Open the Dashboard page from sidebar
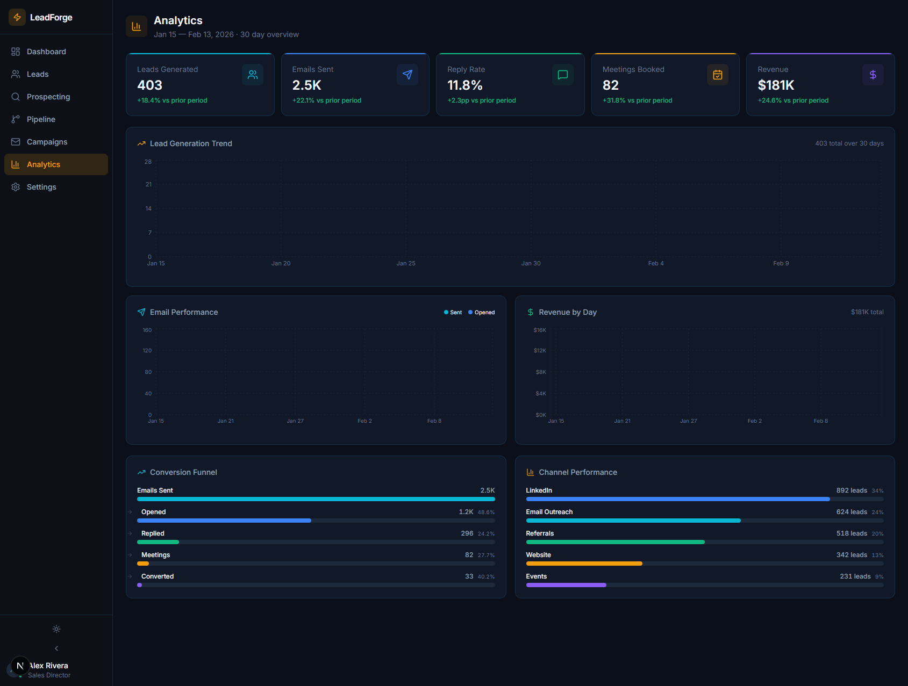Viewport: 908px width, 686px height. [46, 52]
